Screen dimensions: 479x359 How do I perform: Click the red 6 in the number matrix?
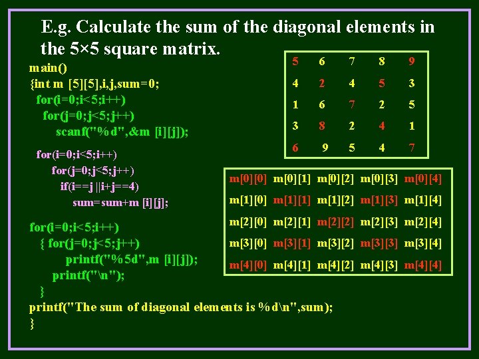(295, 148)
